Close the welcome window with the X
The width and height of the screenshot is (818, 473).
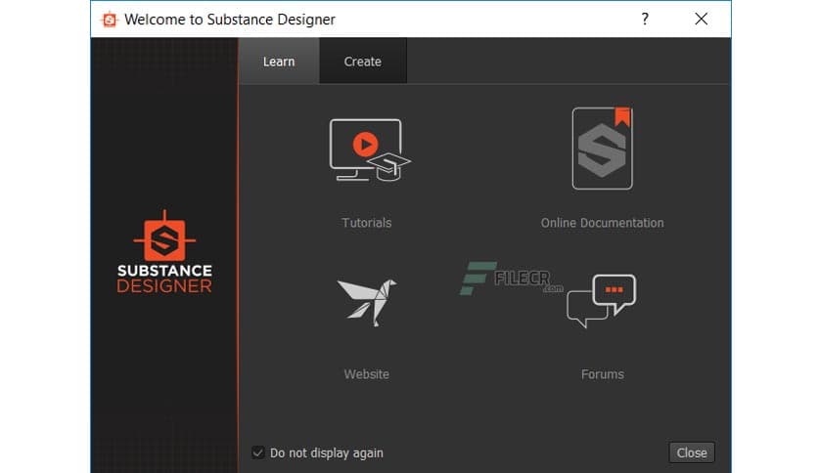[702, 20]
